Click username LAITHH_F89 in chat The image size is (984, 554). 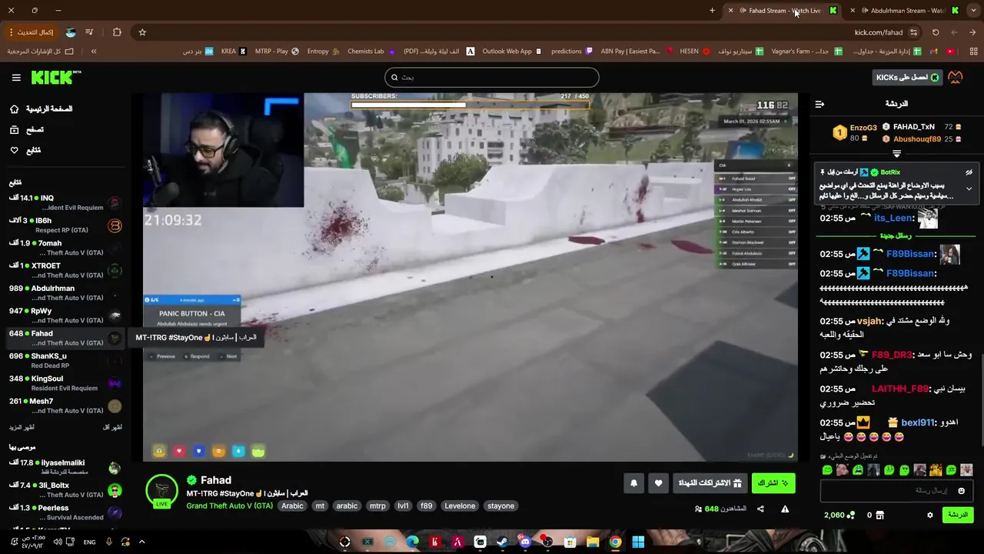(x=899, y=389)
